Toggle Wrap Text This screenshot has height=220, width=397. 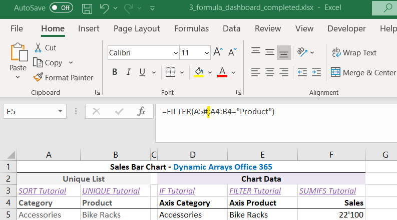click(354, 52)
